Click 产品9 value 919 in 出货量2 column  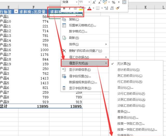click(79, 102)
